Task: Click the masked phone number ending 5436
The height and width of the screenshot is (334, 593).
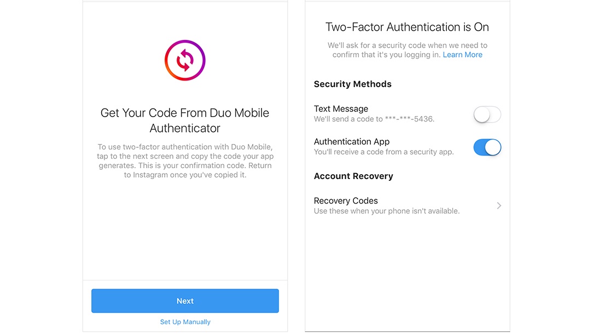Action: pos(409,119)
